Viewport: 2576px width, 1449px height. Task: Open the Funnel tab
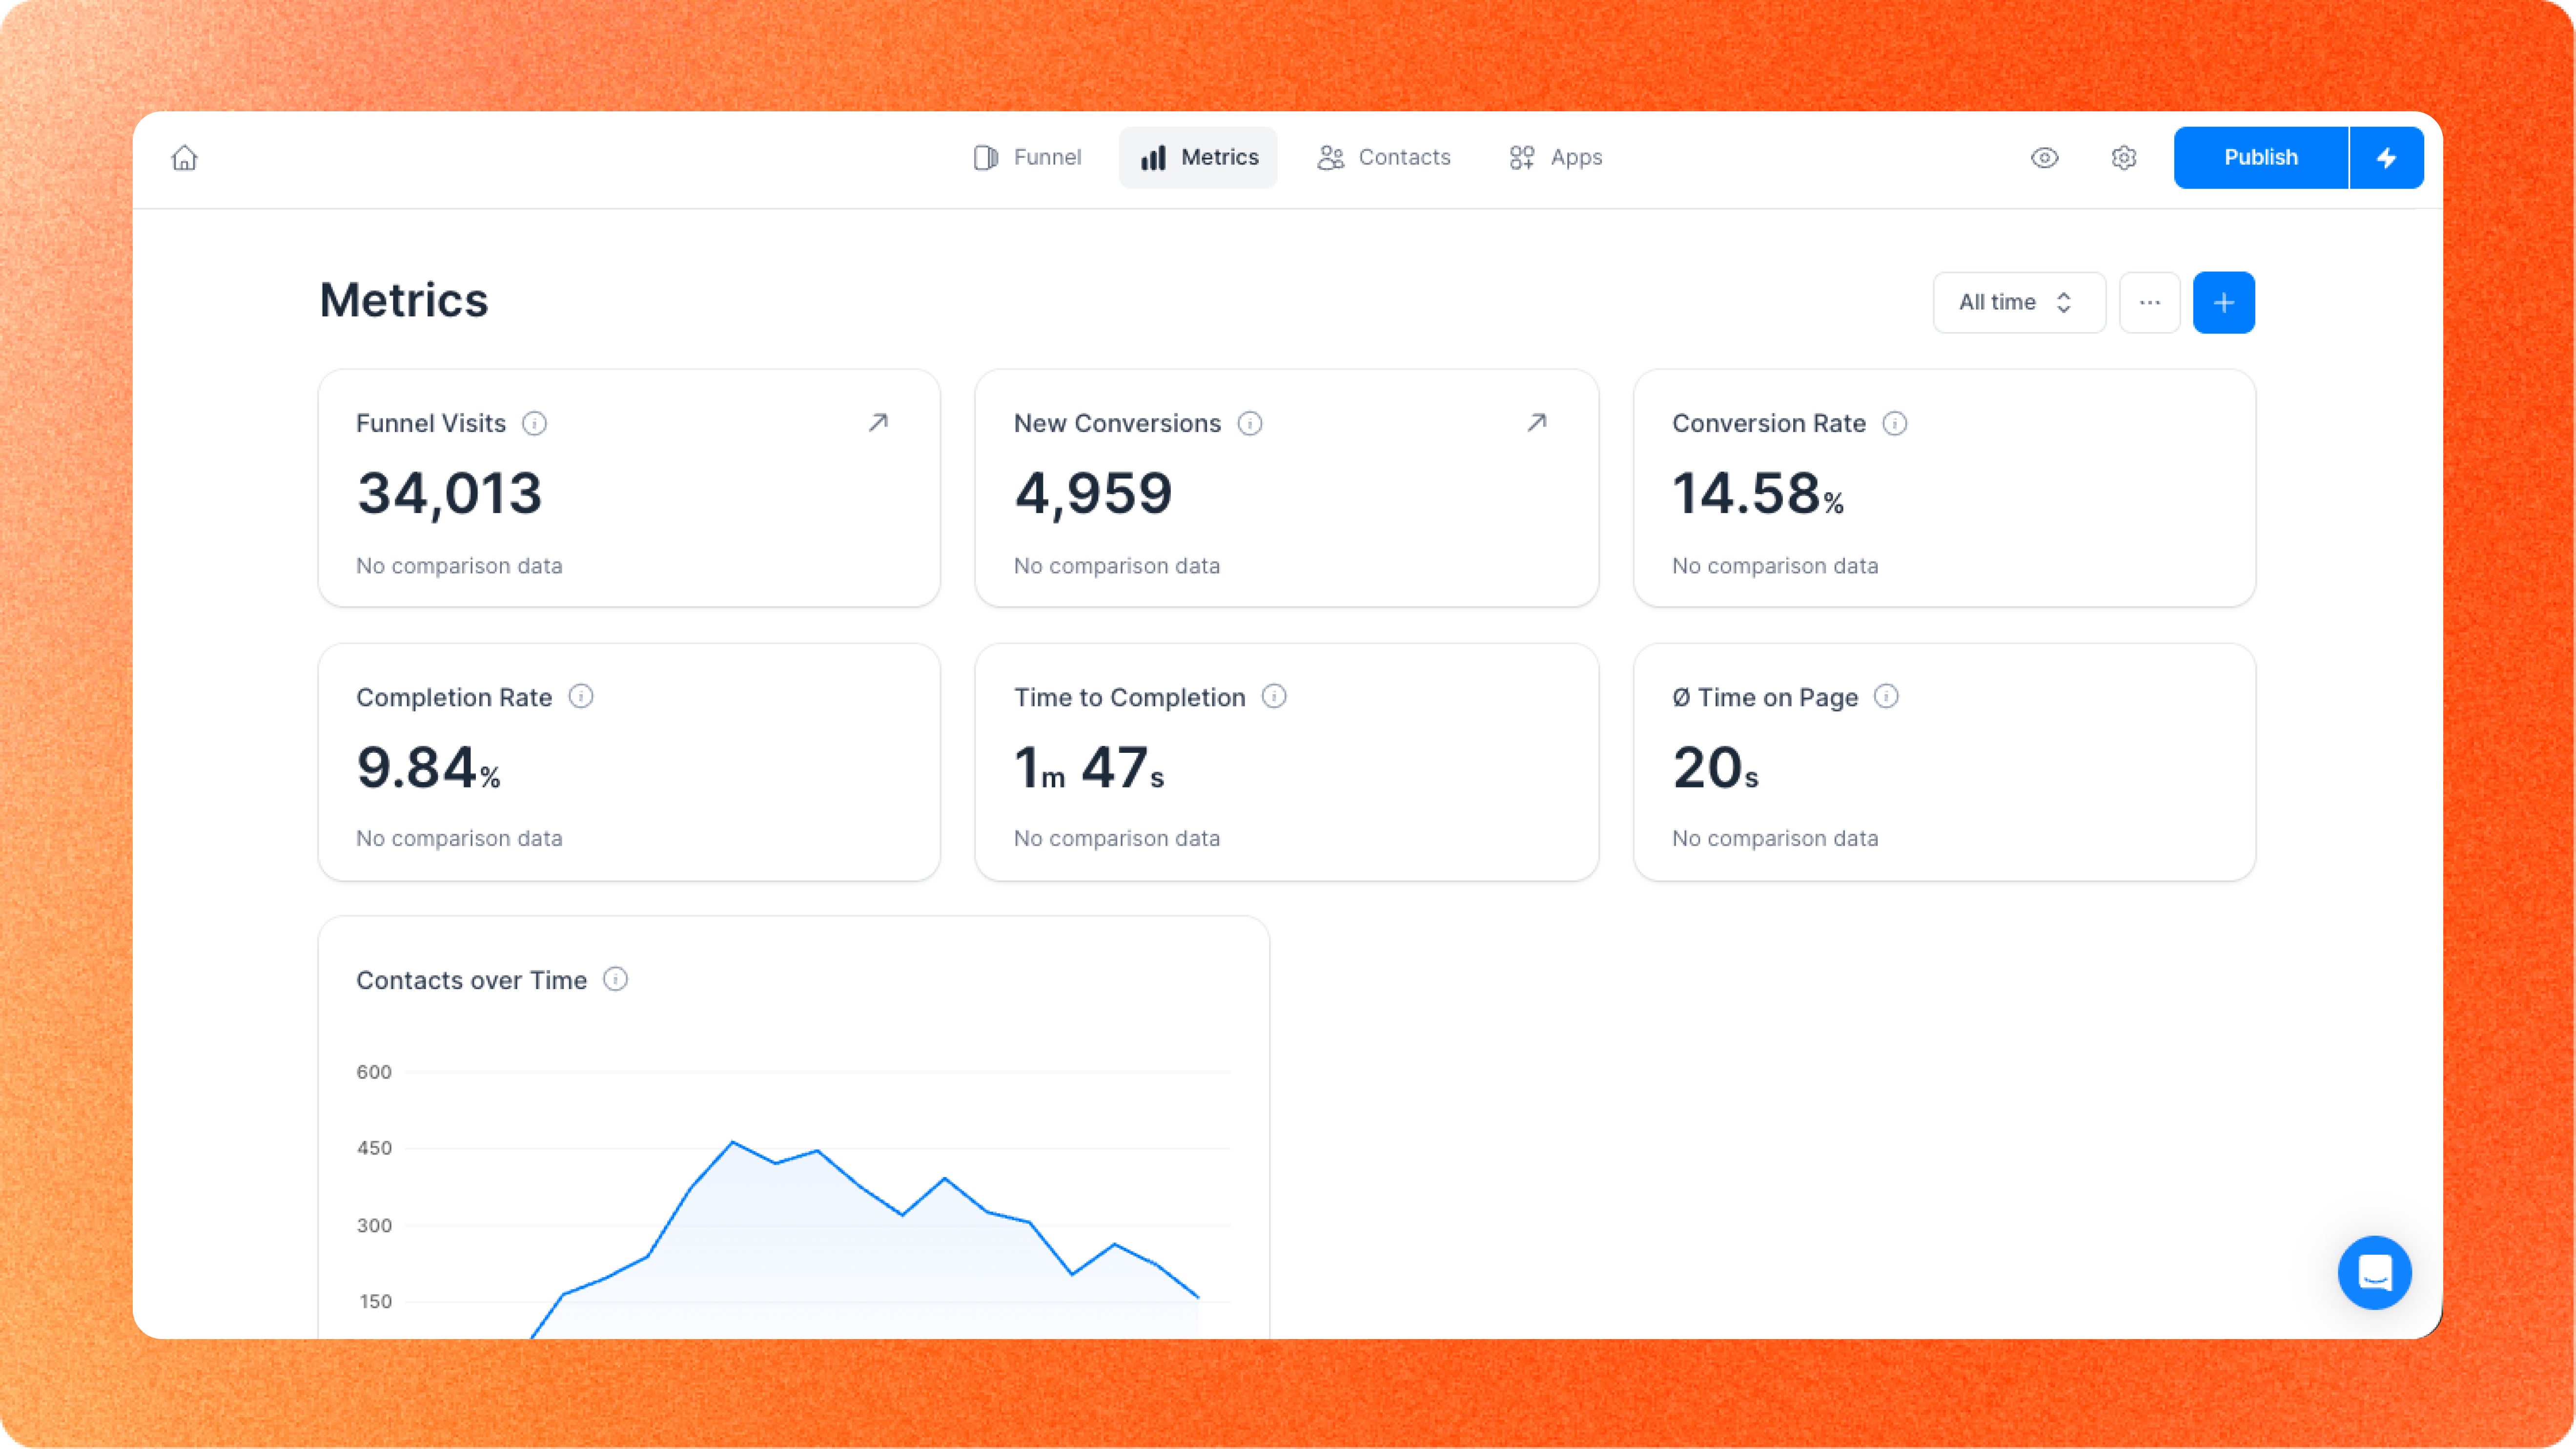click(x=1027, y=157)
